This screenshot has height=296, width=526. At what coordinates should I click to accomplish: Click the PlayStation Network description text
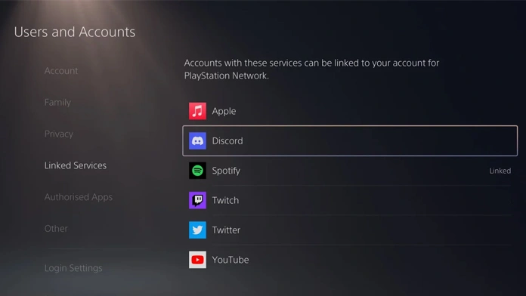[311, 69]
